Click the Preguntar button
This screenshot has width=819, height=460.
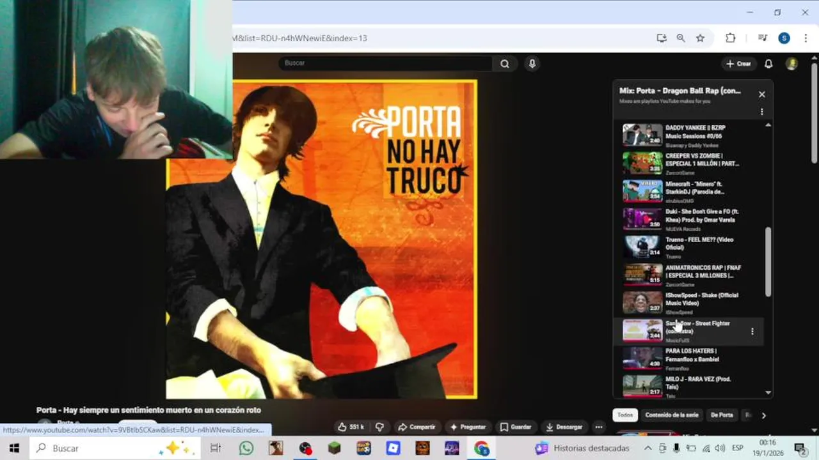468,427
